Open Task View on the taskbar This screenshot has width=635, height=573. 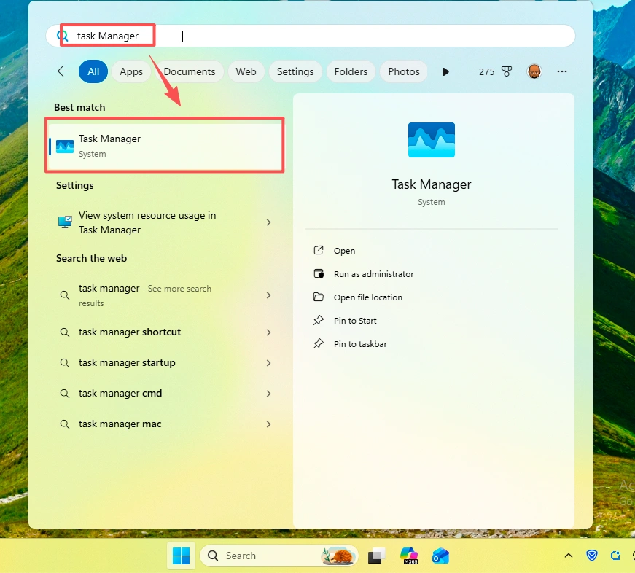click(377, 556)
